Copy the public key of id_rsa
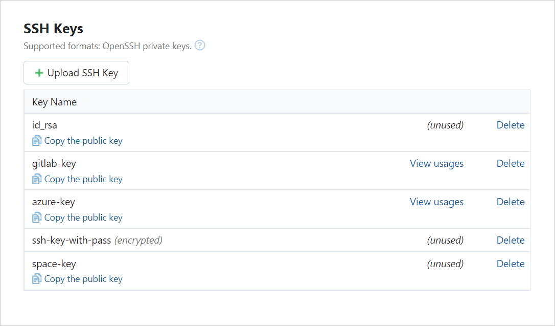Viewport: 555px width, 326px height. (83, 140)
